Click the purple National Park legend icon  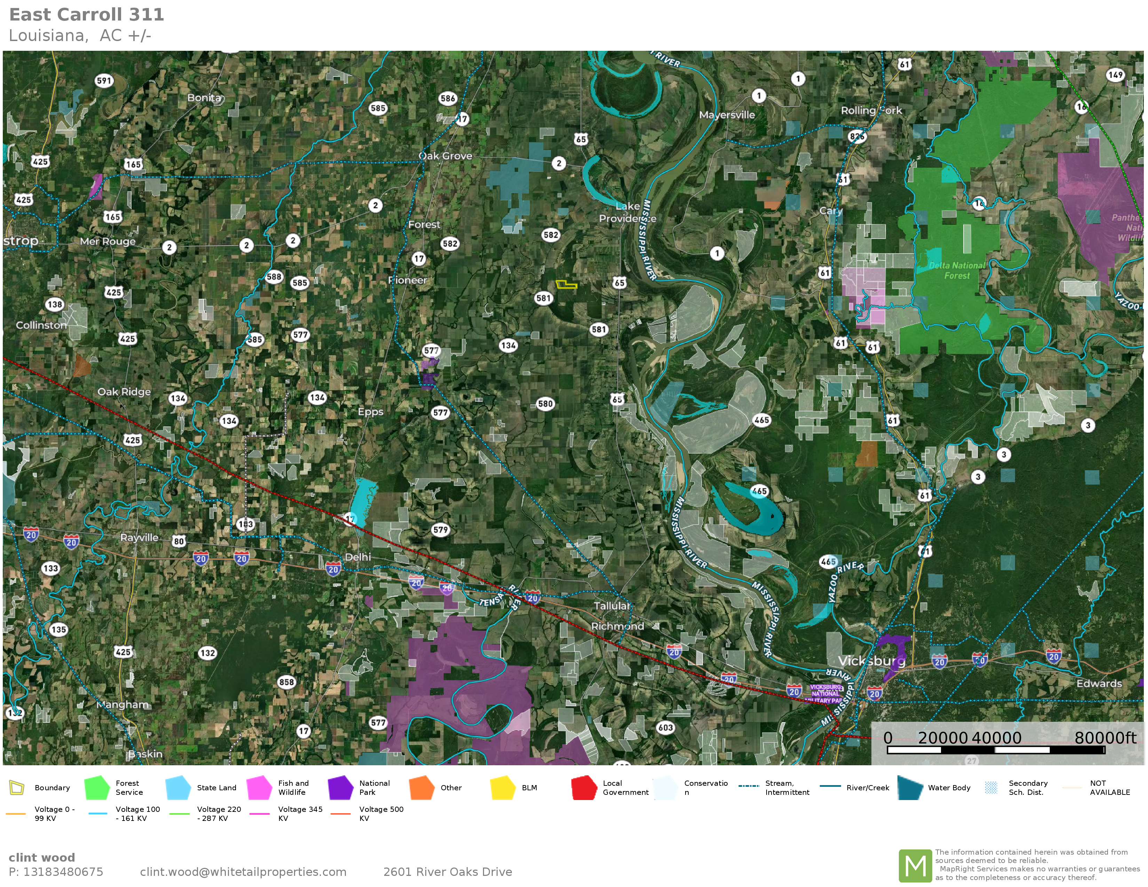(x=340, y=788)
